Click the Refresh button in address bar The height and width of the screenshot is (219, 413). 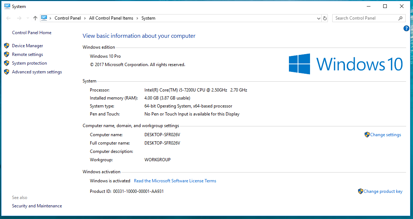[325, 18]
